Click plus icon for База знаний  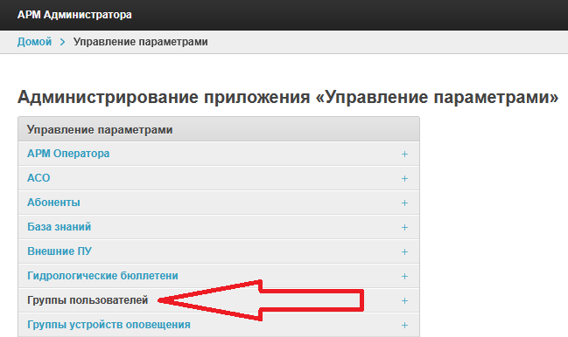(404, 228)
